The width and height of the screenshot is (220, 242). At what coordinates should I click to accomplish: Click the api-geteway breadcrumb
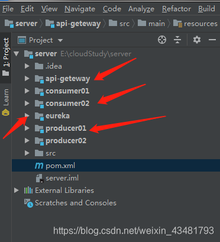(73, 24)
